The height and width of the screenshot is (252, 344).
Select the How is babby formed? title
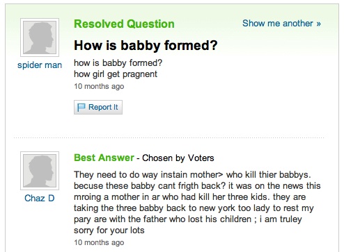click(146, 45)
